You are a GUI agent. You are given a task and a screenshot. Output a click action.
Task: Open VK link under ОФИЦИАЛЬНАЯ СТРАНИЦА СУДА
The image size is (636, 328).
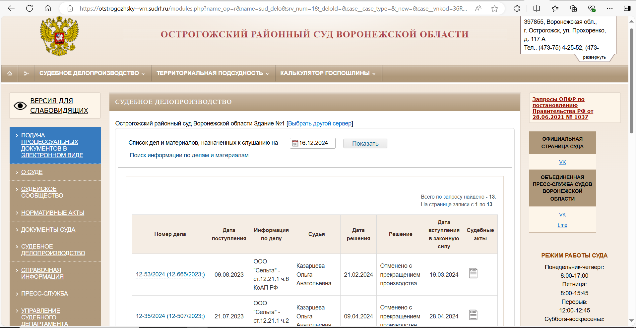coord(562,162)
